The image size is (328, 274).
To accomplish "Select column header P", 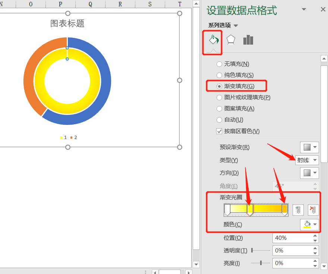I will click(x=60, y=4).
